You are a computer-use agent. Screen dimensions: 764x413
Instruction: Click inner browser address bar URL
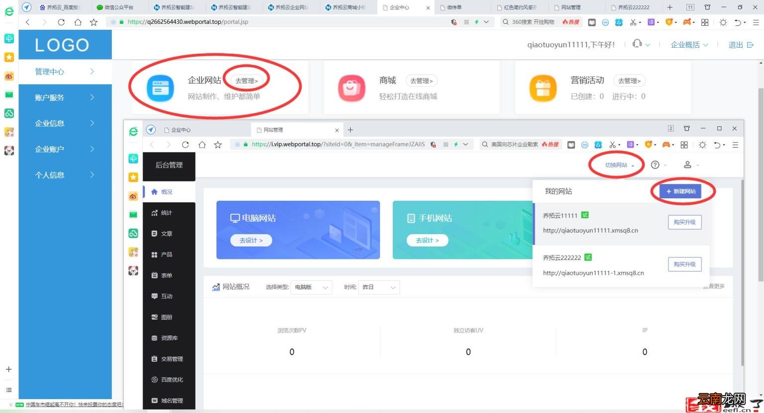click(x=338, y=144)
